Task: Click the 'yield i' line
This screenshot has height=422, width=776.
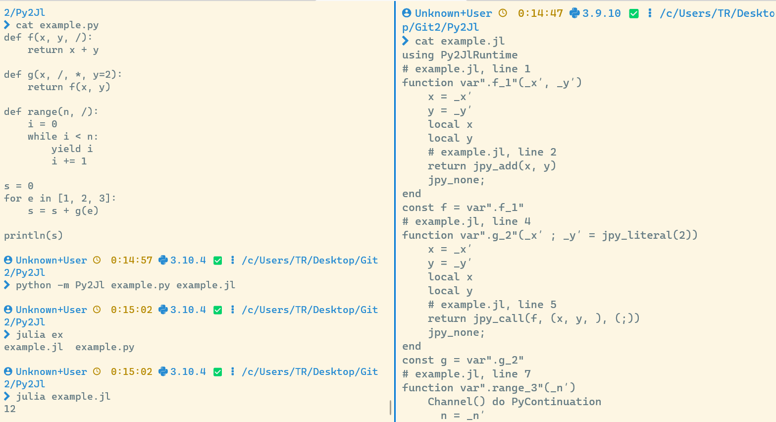Action: click(72, 149)
